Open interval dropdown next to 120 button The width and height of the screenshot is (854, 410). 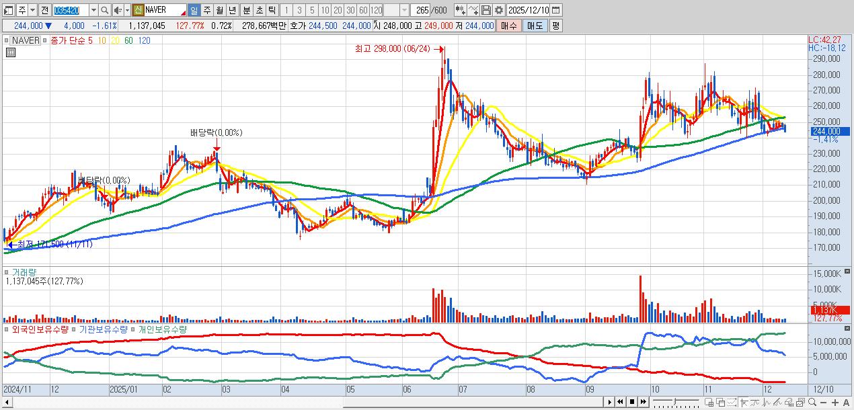(x=404, y=10)
